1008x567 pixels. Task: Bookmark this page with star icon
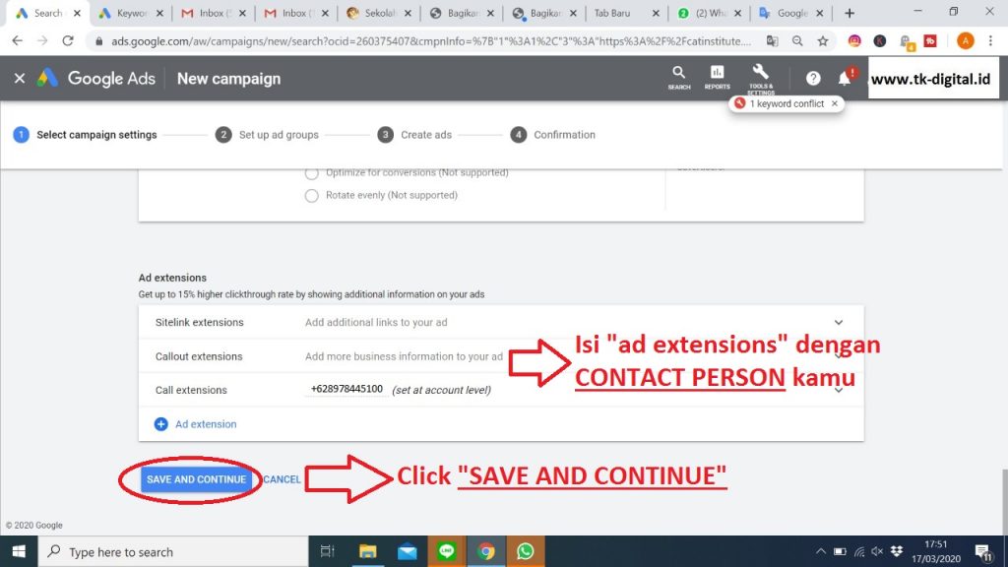(x=823, y=41)
